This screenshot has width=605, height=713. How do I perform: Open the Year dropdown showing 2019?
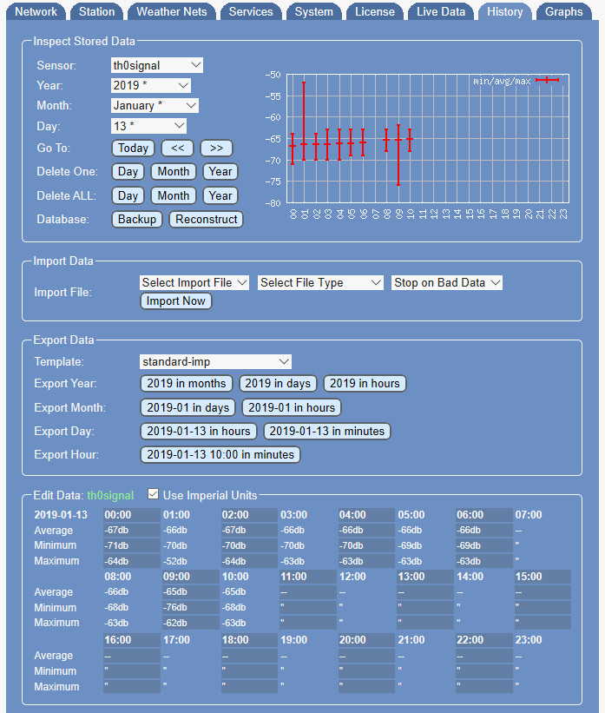tap(150, 85)
